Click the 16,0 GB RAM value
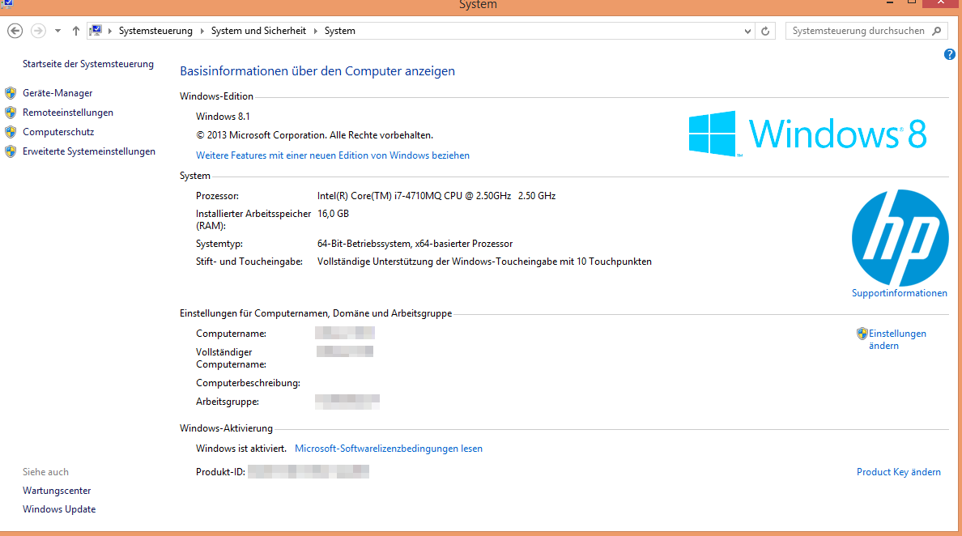Viewport: 962px width, 536px height. [x=333, y=214]
